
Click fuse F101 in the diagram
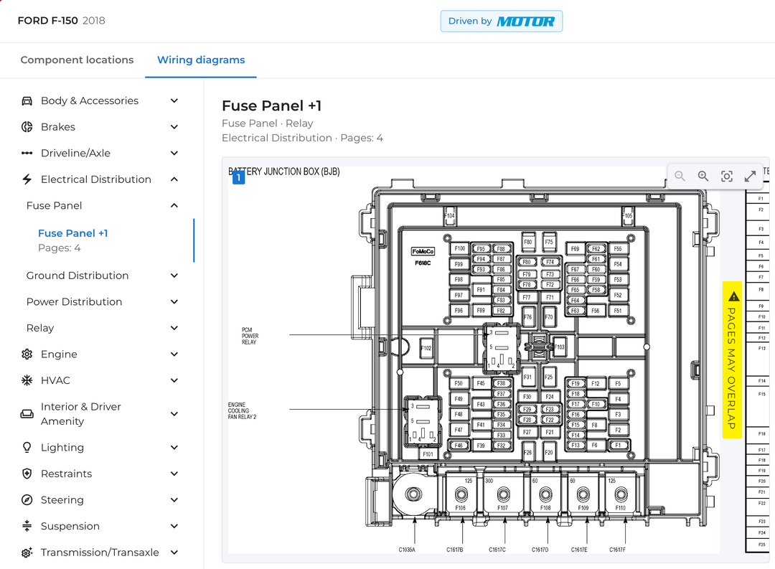(x=428, y=454)
